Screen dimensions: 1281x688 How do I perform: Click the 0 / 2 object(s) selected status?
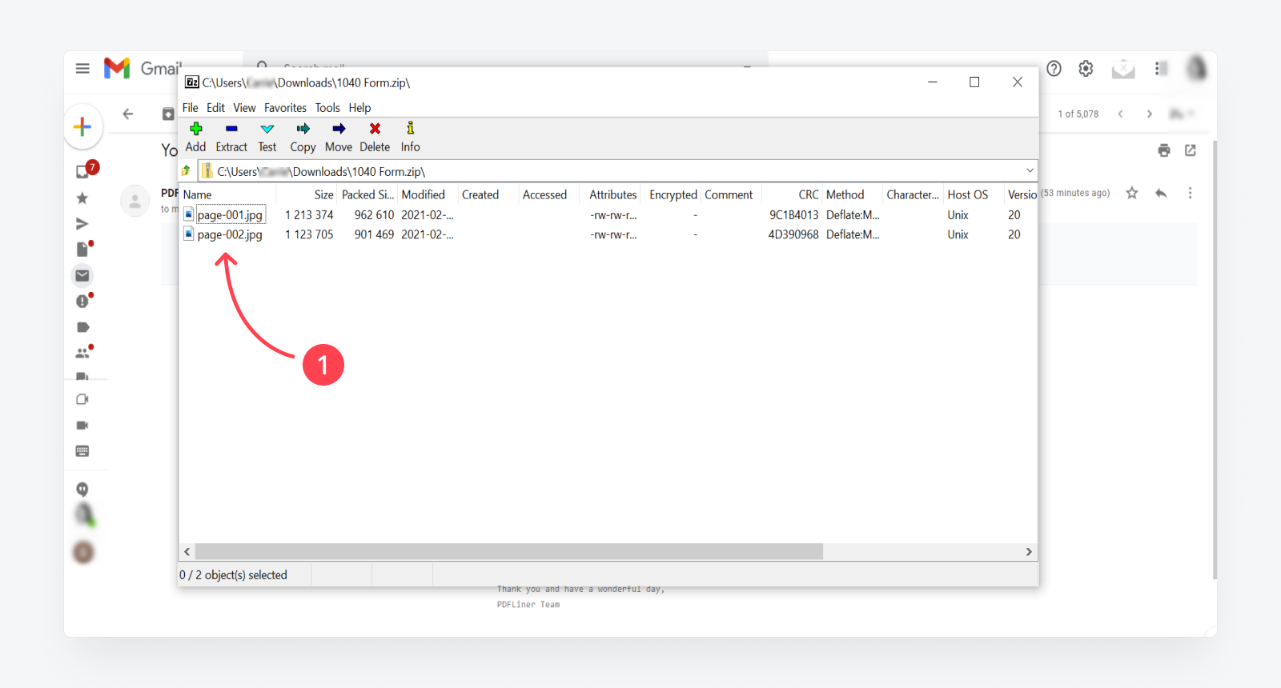[x=233, y=575]
